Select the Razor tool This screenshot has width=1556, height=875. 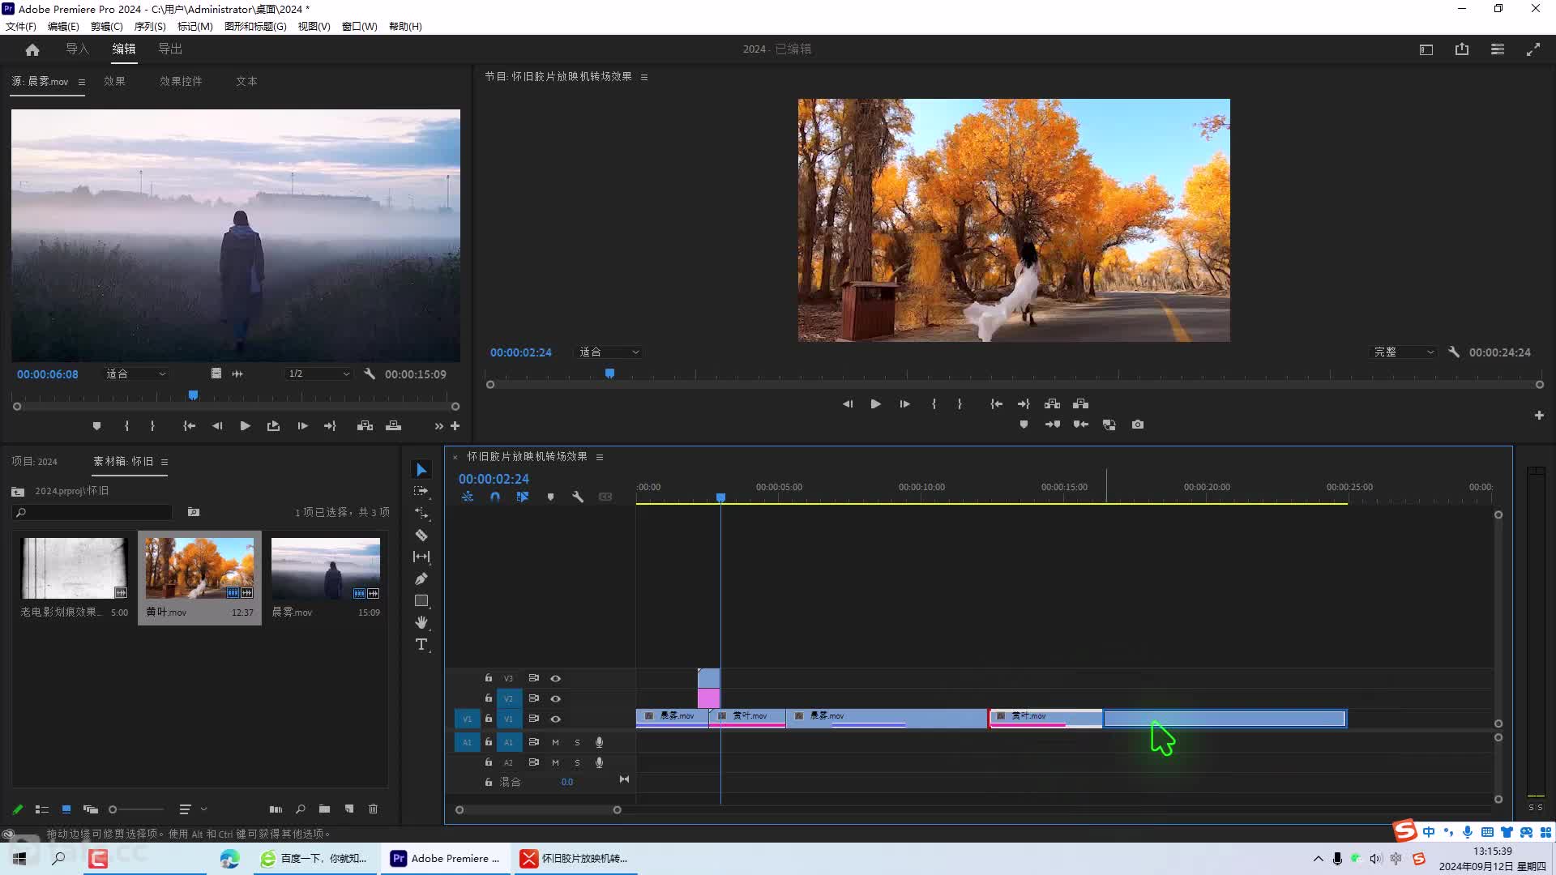pos(421,535)
